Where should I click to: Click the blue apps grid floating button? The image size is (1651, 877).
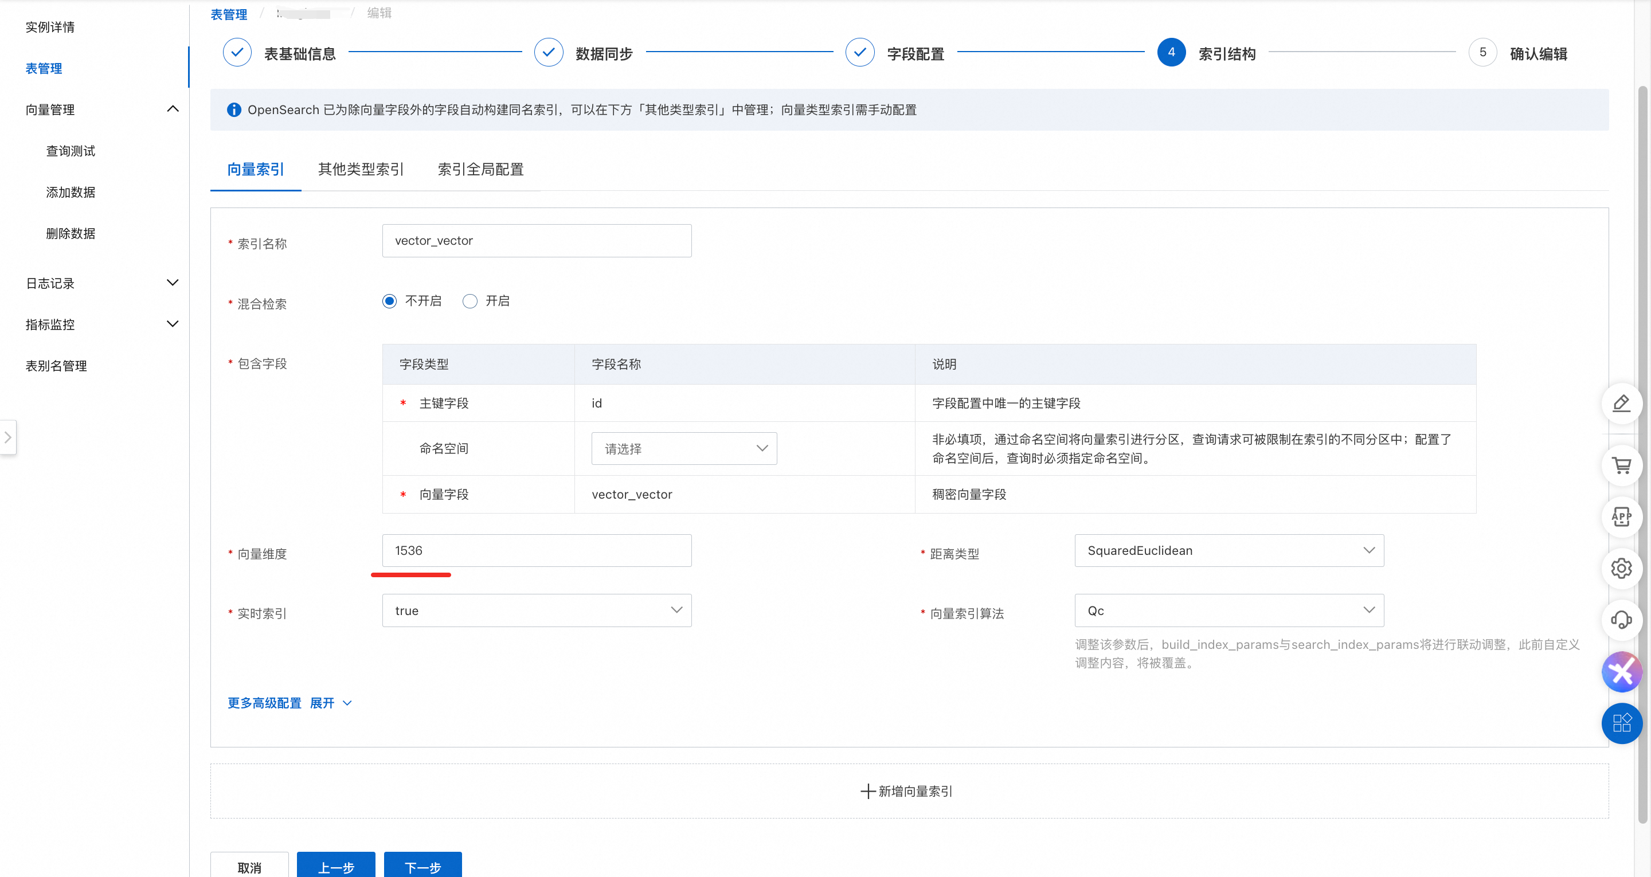coord(1621,723)
